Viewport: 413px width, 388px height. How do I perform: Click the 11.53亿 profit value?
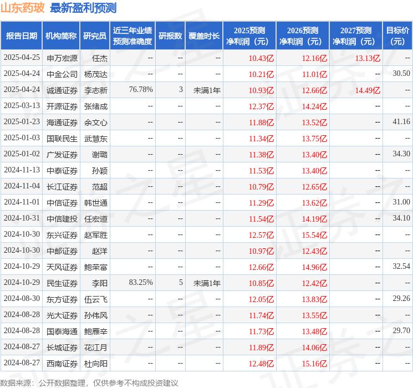(x=261, y=171)
